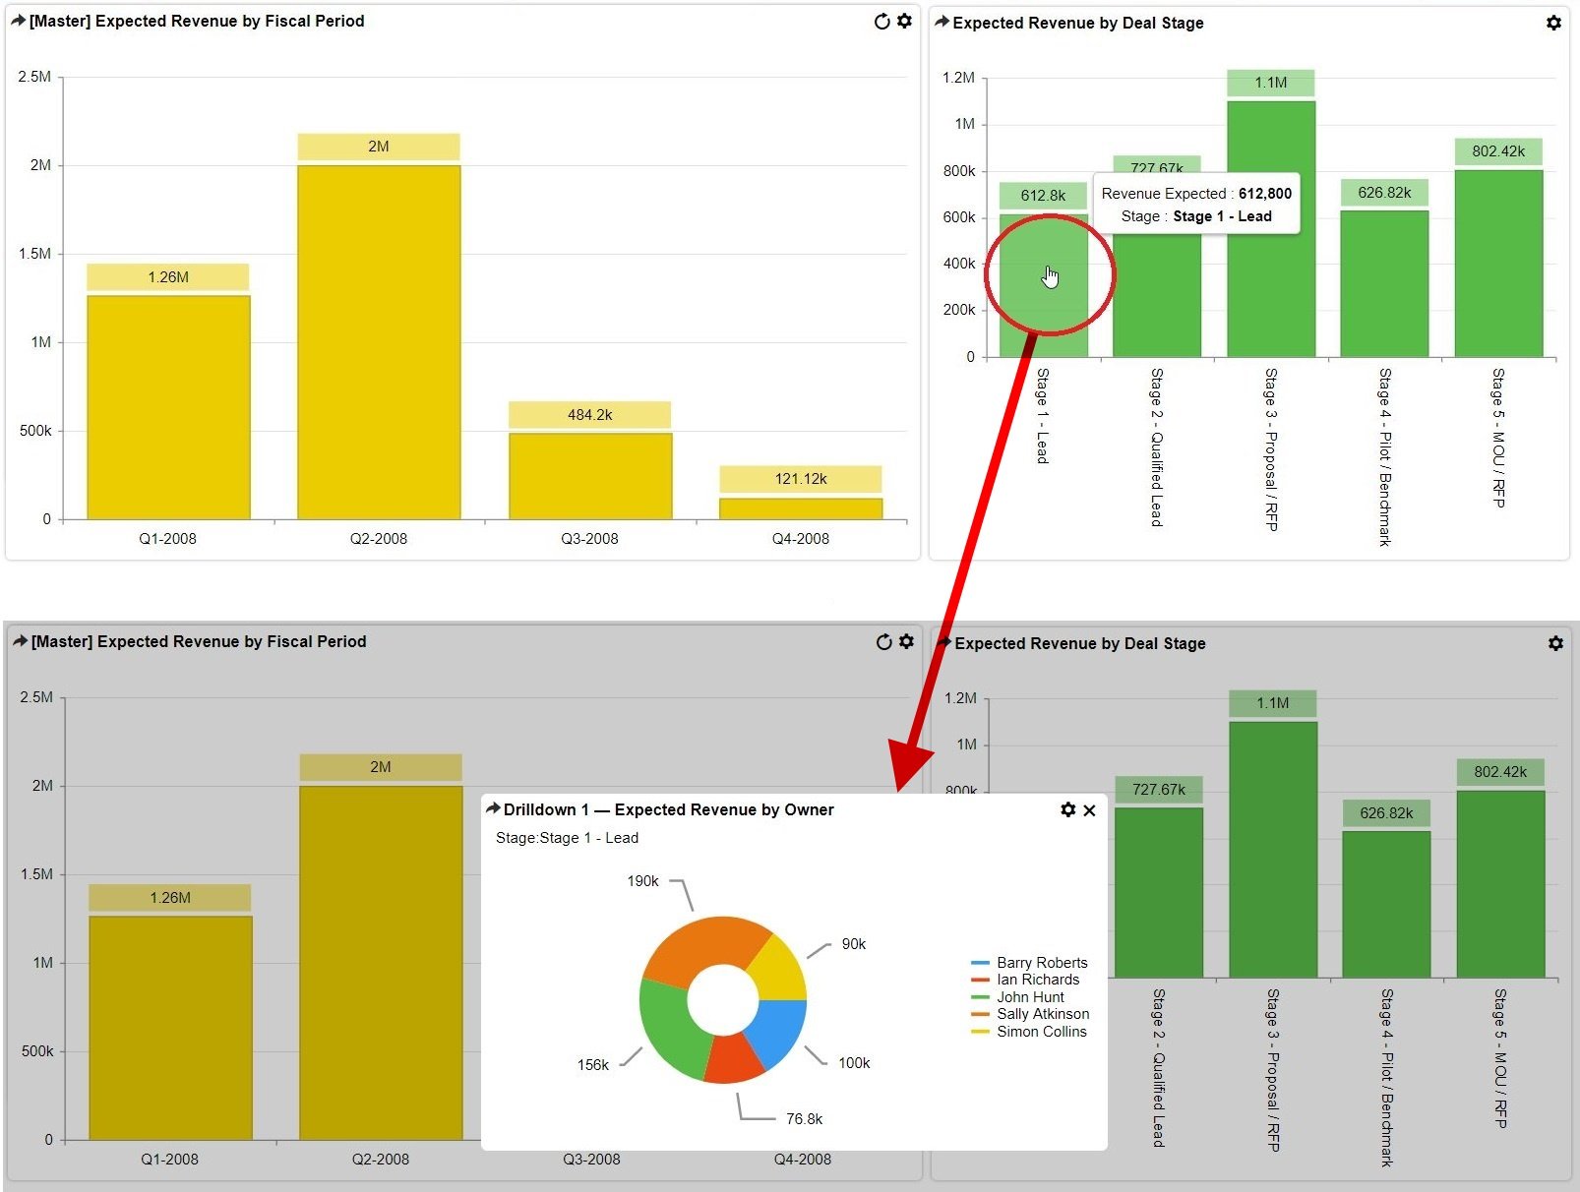Toggle Ian Richards legend entry
Viewport: 1580px width, 1192px height.
[x=1037, y=980]
